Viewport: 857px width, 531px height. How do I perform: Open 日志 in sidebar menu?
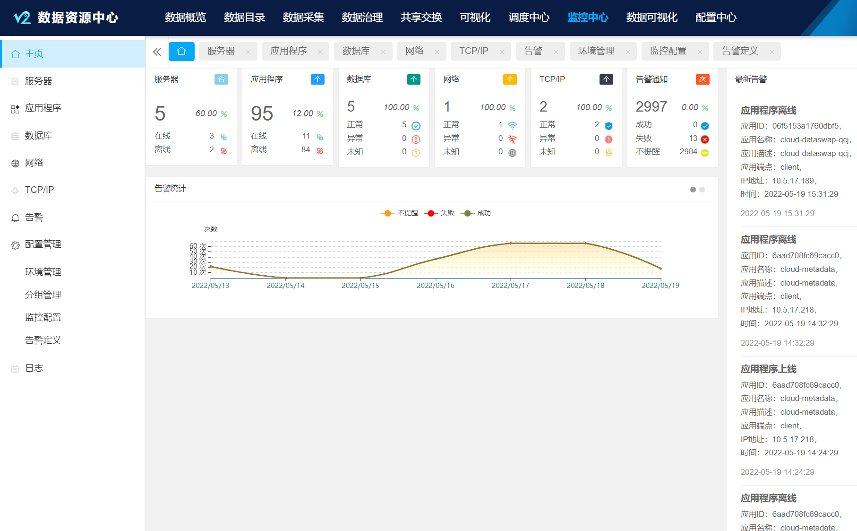34,368
